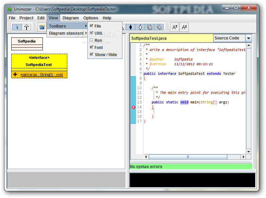
Task: Click the horizontal scroll right arrow
Action: tap(244, 157)
